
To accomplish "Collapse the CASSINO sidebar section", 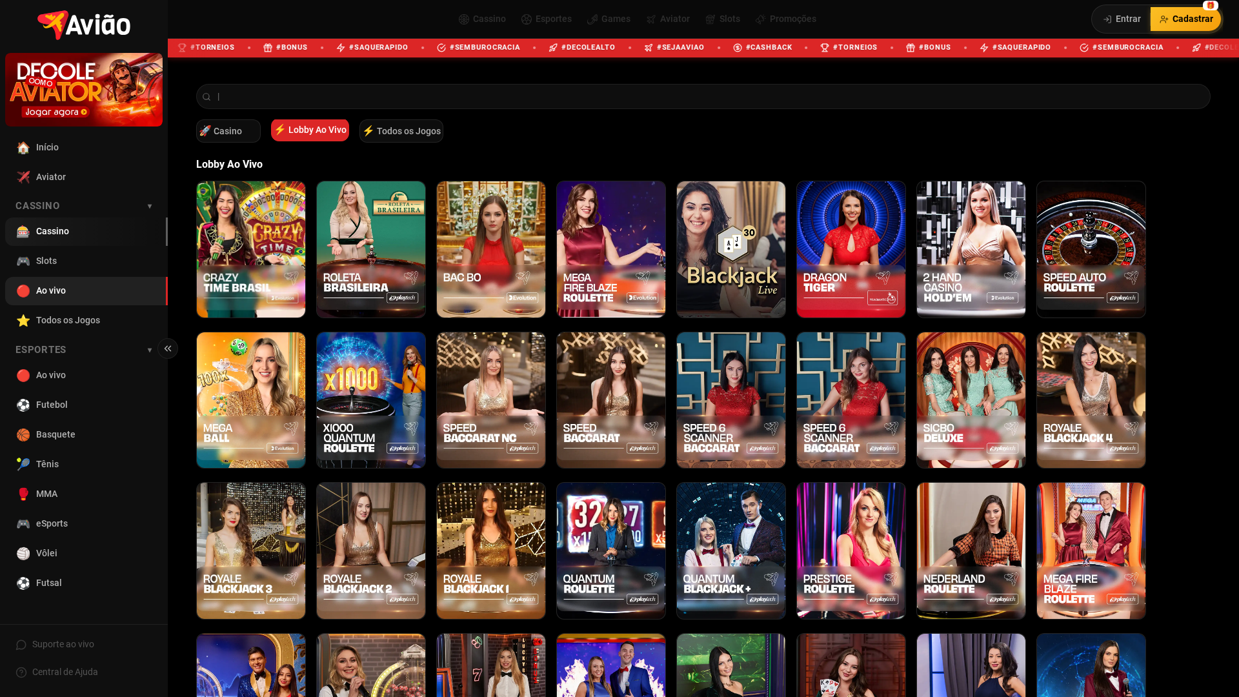I will tap(150, 207).
